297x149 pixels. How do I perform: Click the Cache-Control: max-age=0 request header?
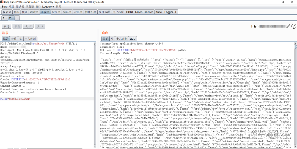pyautogui.click(x=17, y=93)
